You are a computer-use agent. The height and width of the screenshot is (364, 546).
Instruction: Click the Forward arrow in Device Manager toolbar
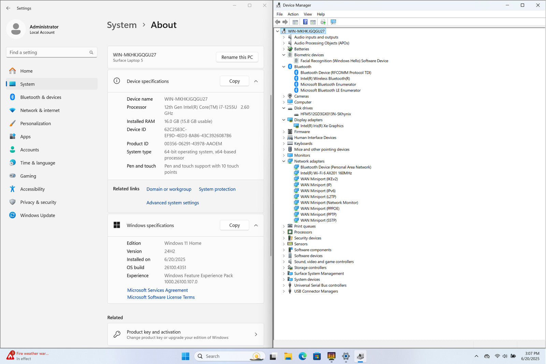click(x=285, y=22)
